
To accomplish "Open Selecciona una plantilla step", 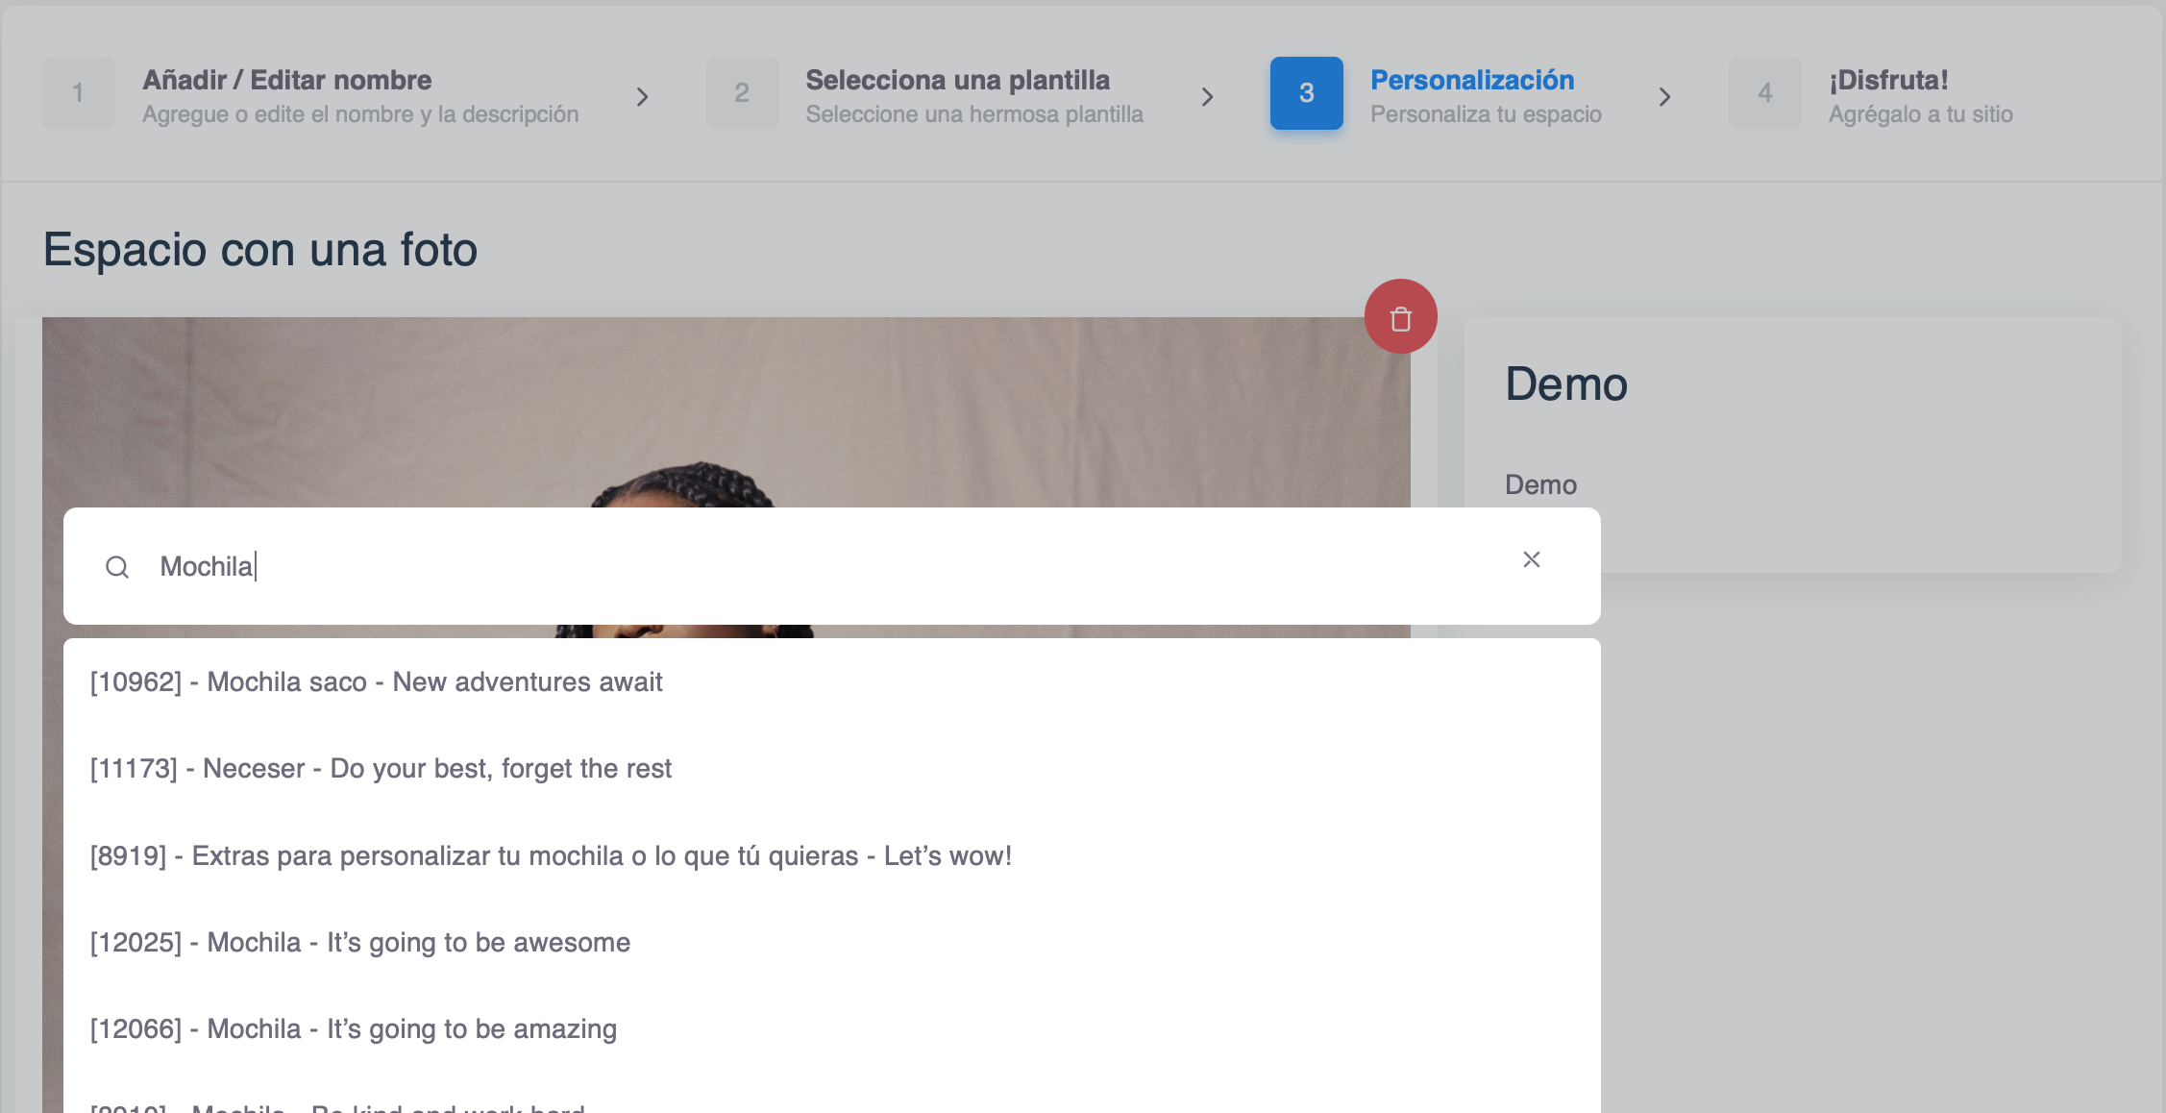I will pyautogui.click(x=957, y=80).
